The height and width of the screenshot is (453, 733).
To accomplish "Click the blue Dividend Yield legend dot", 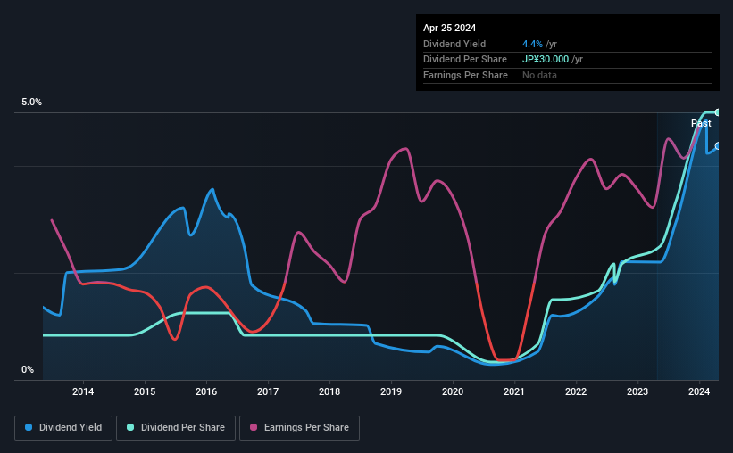I will click(x=29, y=427).
